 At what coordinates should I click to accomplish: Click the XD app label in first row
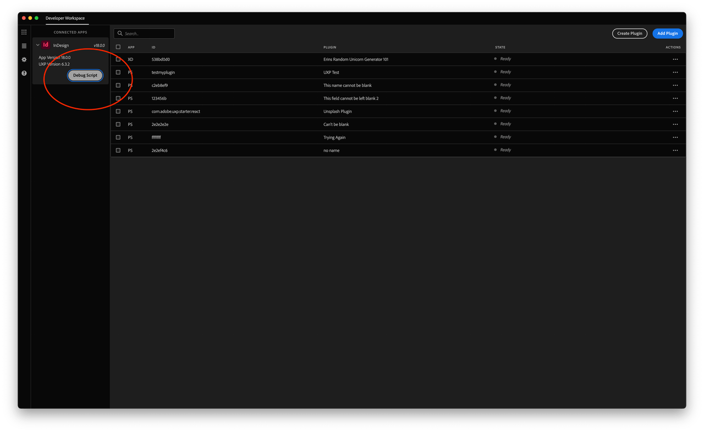click(x=130, y=59)
